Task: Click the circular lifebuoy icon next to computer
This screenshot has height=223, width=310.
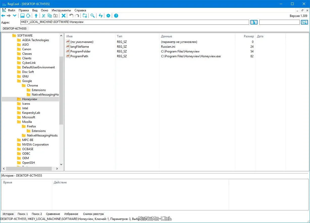Action: point(28,16)
